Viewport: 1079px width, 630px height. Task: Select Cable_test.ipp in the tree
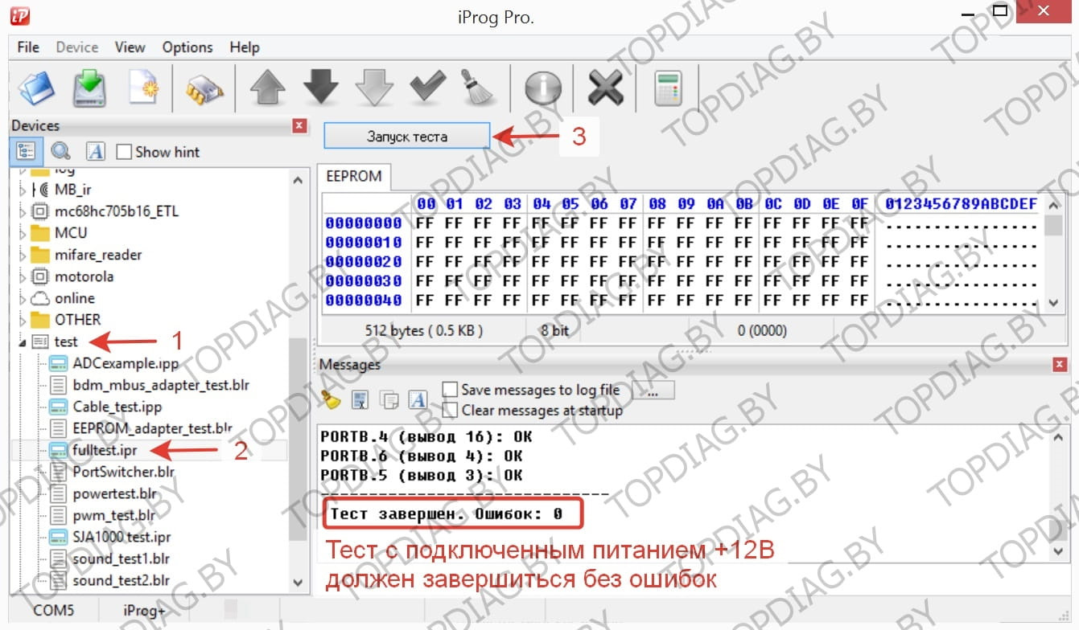(x=117, y=407)
